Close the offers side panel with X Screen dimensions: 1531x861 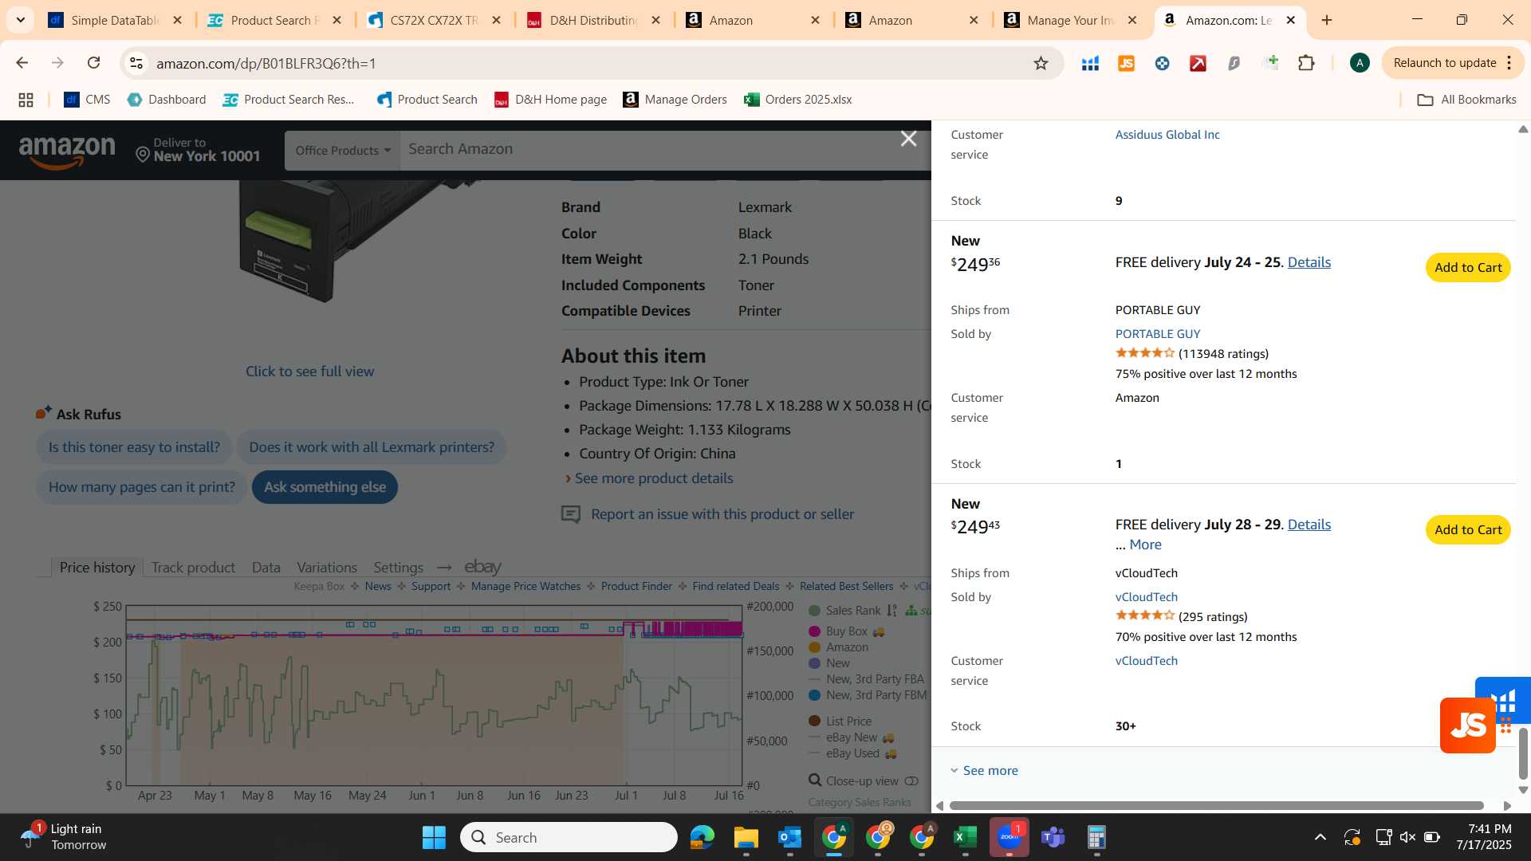coord(908,139)
